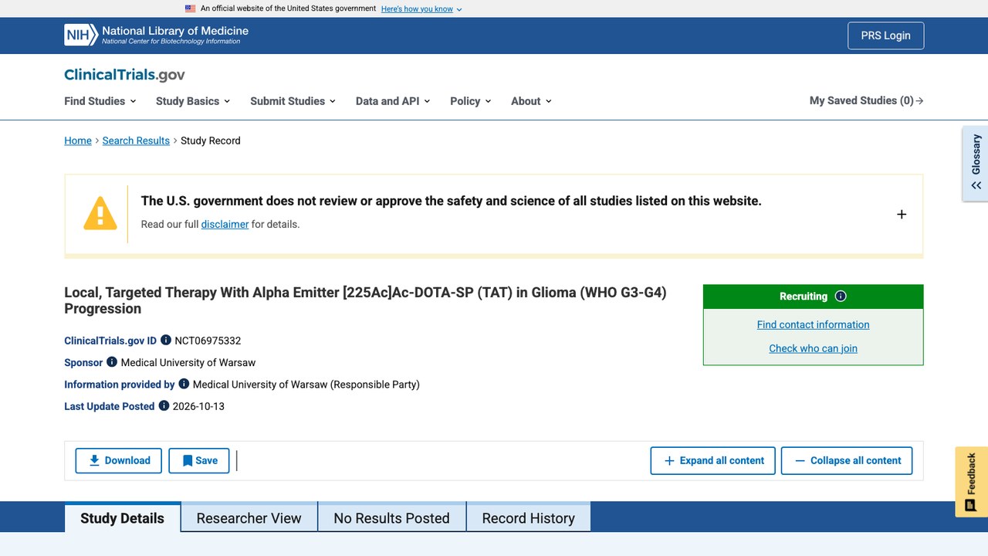Save this study with Save button
Viewport: 988px width, 556px height.
click(x=199, y=460)
